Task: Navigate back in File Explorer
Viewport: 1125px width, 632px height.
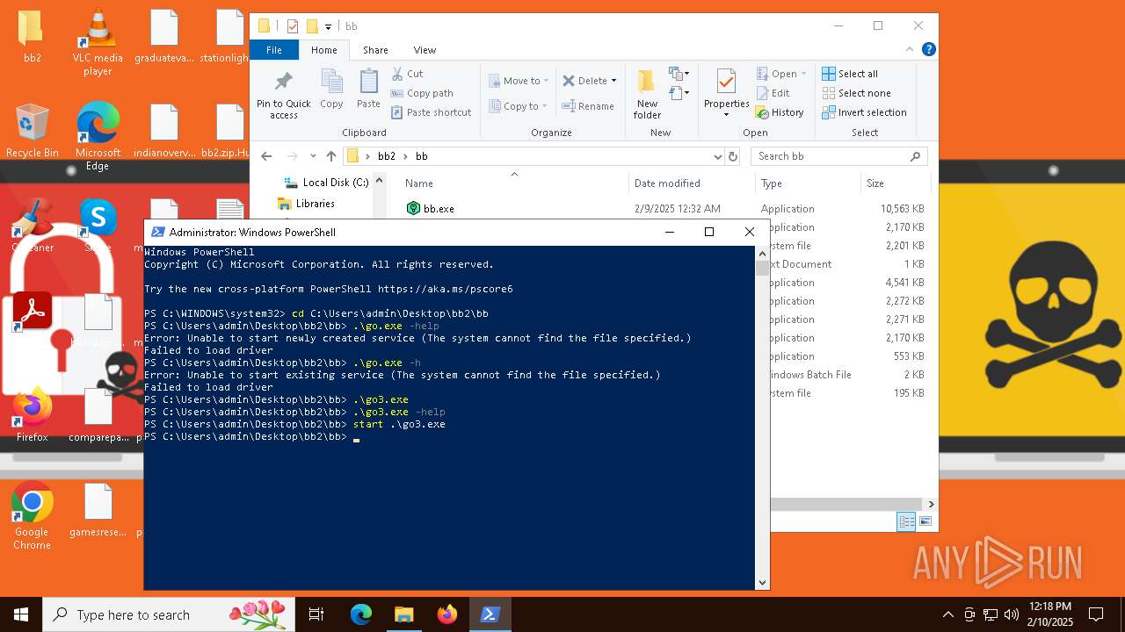Action: coord(266,156)
